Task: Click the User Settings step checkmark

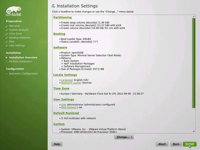Action: click(x=7, y=46)
